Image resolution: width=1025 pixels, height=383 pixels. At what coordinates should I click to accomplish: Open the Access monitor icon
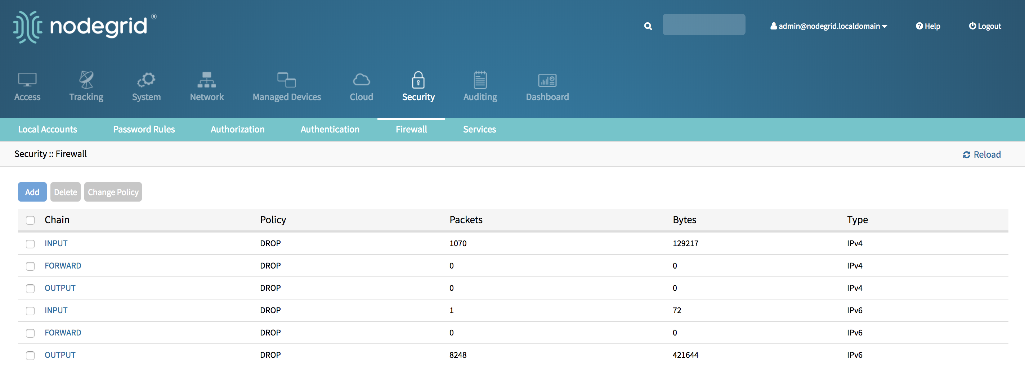click(27, 80)
